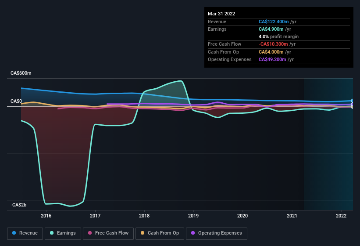Click the 2017 x-axis label
The height and width of the screenshot is (246, 360).
click(95, 216)
